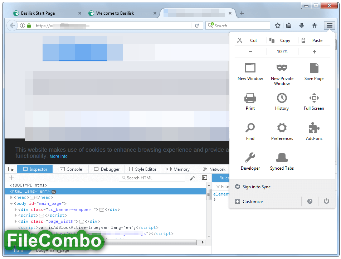Open the Network tab
The height and width of the screenshot is (259, 341).
[x=214, y=169]
